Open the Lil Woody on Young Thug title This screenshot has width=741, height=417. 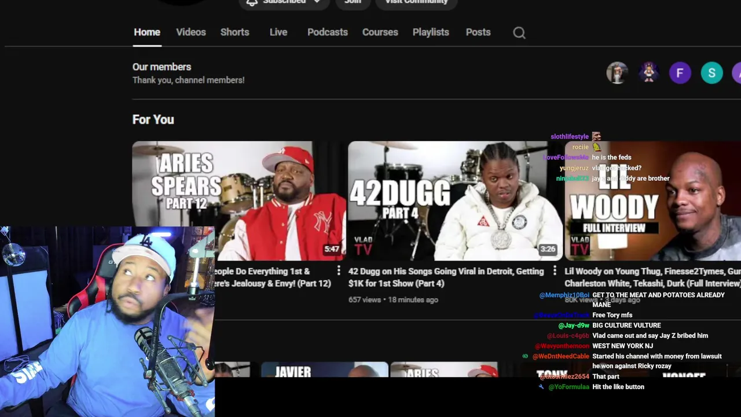tap(652, 277)
